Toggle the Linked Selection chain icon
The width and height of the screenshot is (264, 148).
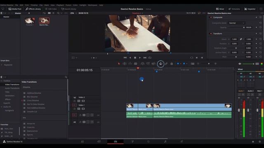click(166, 64)
